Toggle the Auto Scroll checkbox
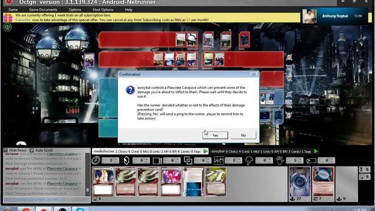The width and height of the screenshot is (375, 211). tap(32, 150)
